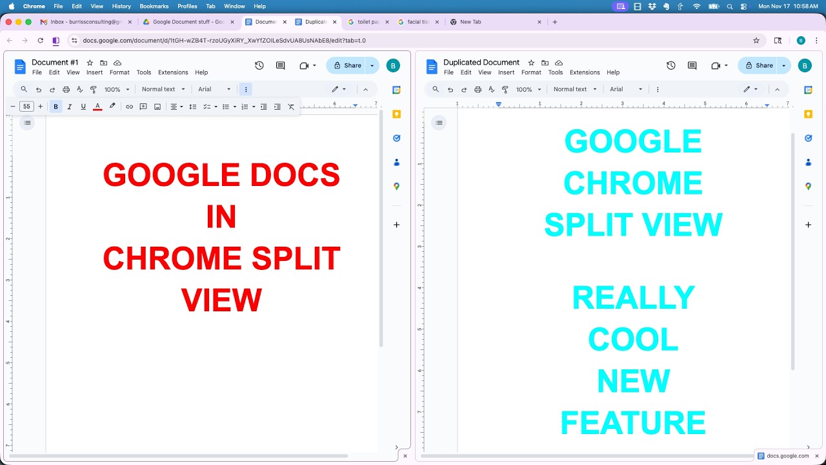Click Share button in Duplicated Document

pos(758,65)
